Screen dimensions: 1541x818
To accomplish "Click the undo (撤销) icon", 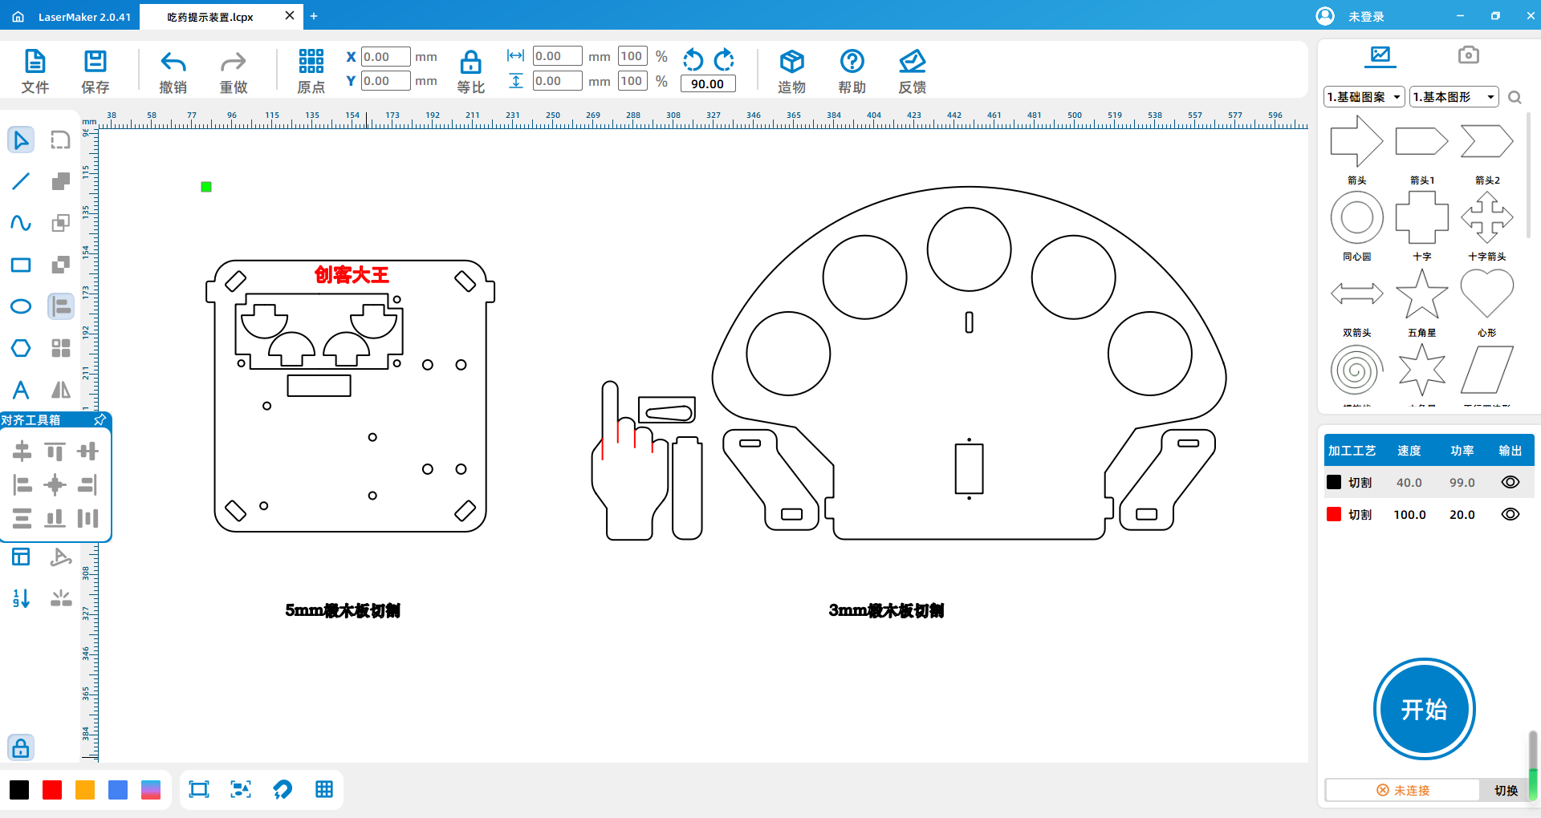I will (x=173, y=63).
